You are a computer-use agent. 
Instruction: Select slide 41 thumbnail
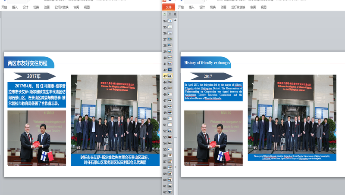click(169, 64)
